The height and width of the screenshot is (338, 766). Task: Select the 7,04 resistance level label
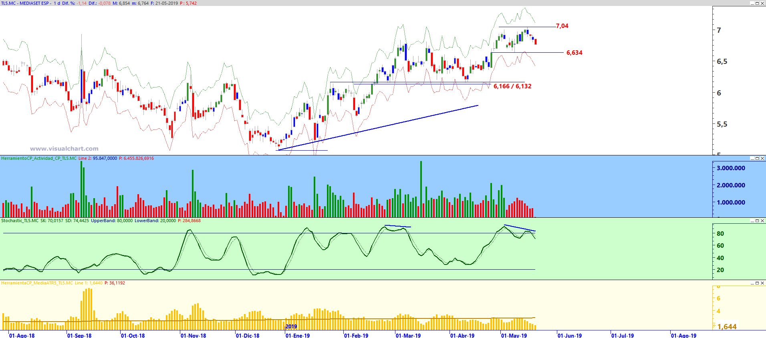[562, 26]
